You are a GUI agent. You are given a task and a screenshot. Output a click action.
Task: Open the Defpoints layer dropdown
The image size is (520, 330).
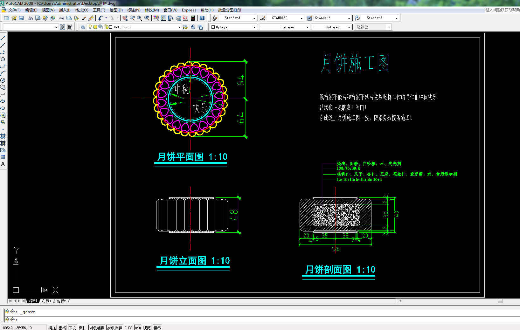click(179, 27)
